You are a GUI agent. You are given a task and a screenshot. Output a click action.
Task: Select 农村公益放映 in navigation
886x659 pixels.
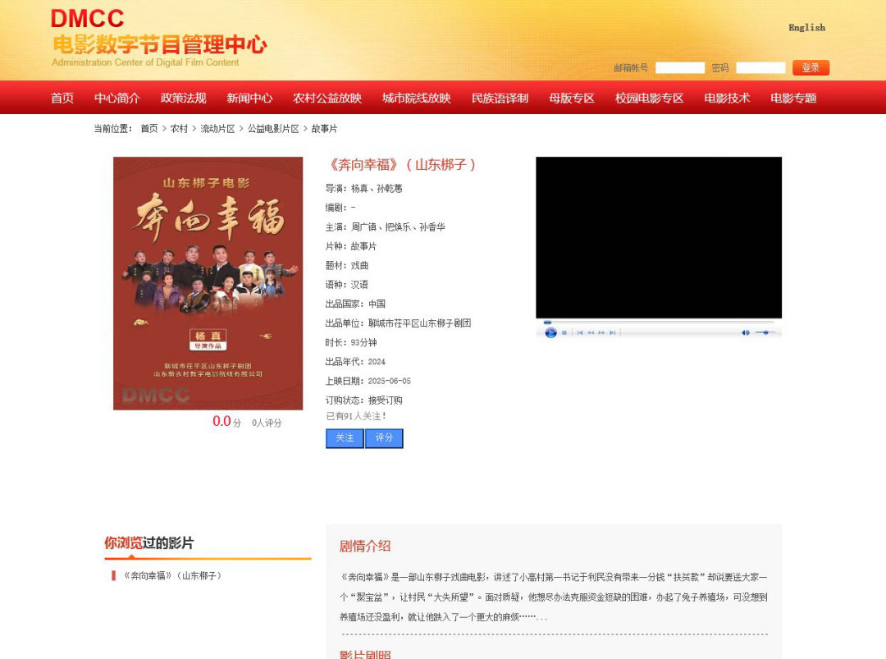[327, 98]
